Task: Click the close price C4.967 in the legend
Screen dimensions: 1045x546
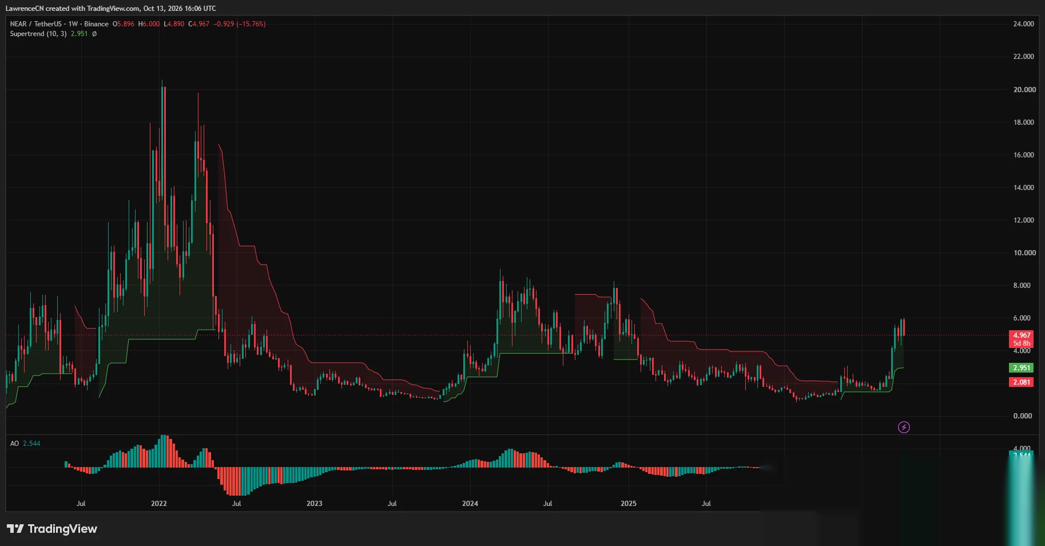Action: click(x=199, y=24)
